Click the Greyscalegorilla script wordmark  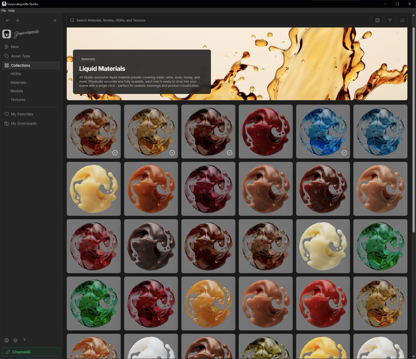[26, 33]
